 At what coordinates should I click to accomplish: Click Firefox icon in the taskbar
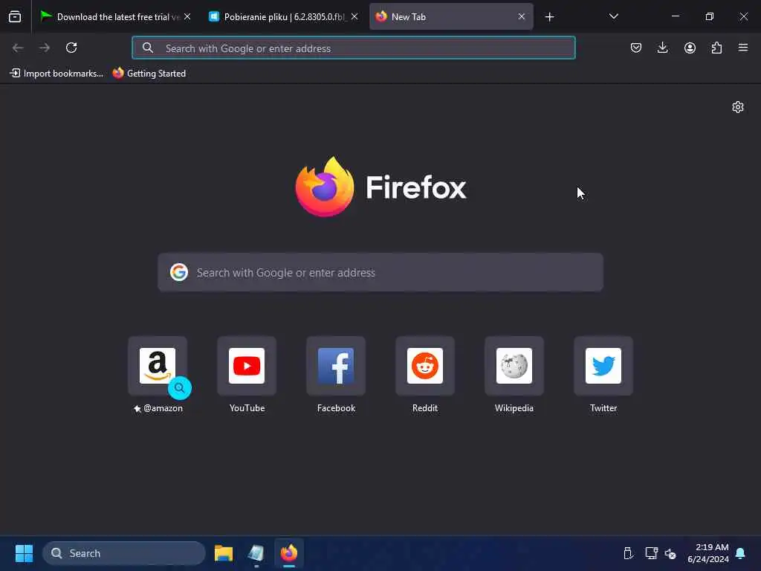(289, 553)
